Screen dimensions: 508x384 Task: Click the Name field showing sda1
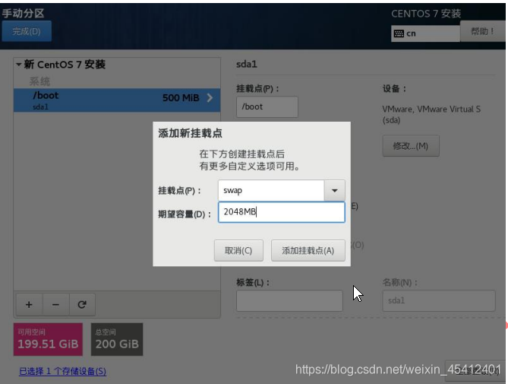coord(439,300)
